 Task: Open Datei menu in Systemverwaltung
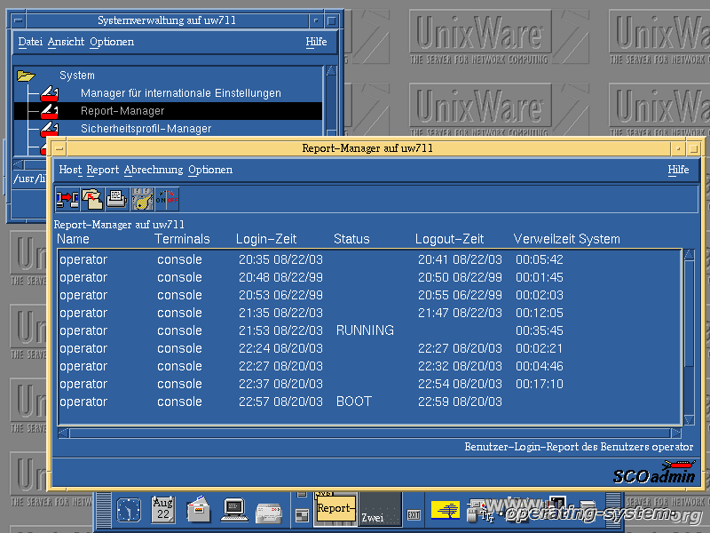point(30,42)
